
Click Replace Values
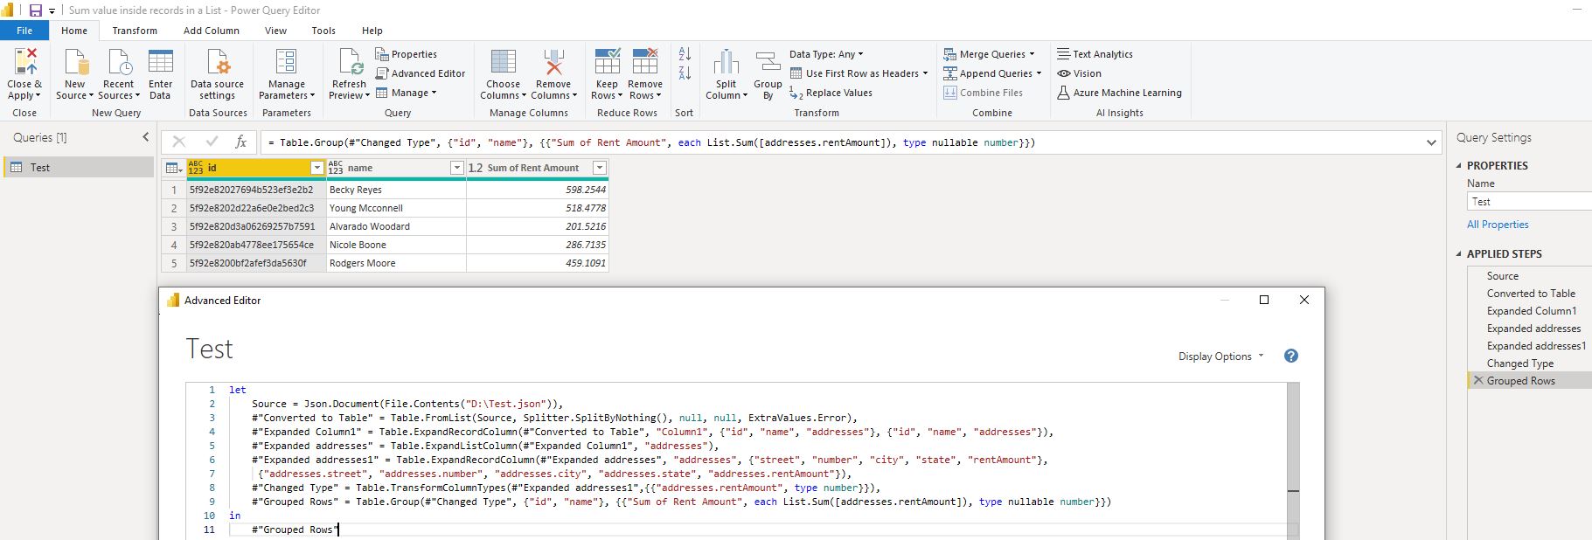[x=831, y=93]
